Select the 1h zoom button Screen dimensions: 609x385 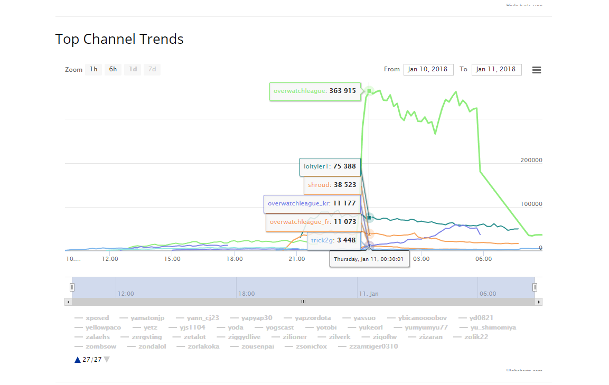click(x=93, y=70)
